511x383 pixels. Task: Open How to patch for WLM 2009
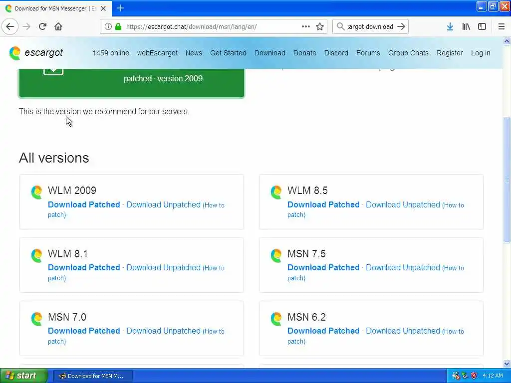click(x=215, y=205)
